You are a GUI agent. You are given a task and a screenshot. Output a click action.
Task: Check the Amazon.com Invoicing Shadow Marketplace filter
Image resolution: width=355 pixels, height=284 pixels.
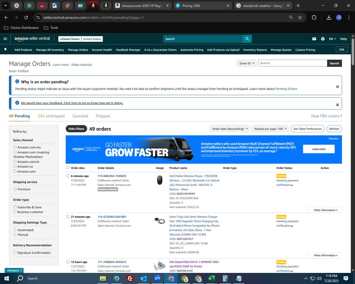point(15,152)
